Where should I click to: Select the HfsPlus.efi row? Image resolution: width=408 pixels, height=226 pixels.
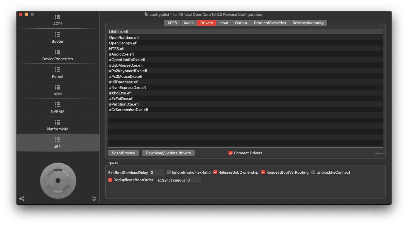[x=246, y=32]
